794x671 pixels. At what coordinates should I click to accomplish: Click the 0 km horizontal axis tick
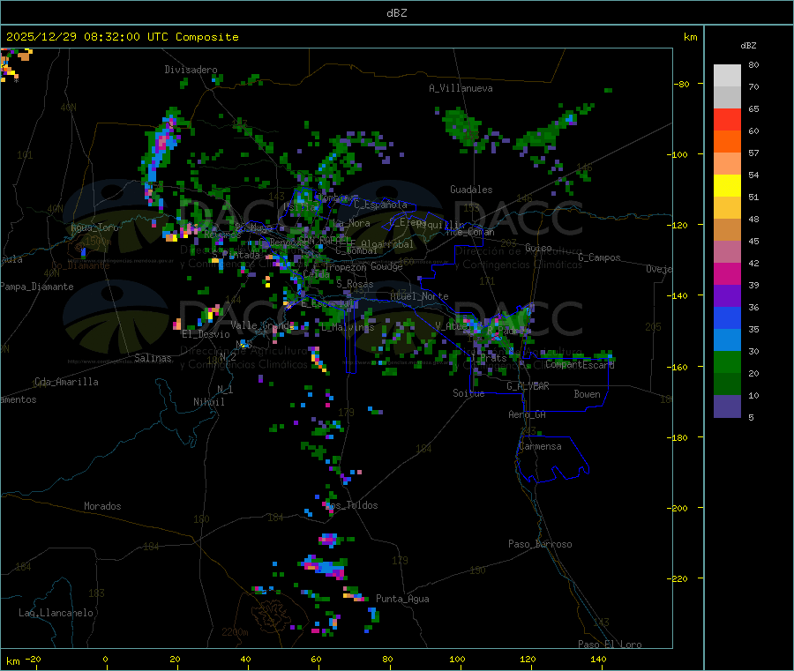[x=105, y=659]
